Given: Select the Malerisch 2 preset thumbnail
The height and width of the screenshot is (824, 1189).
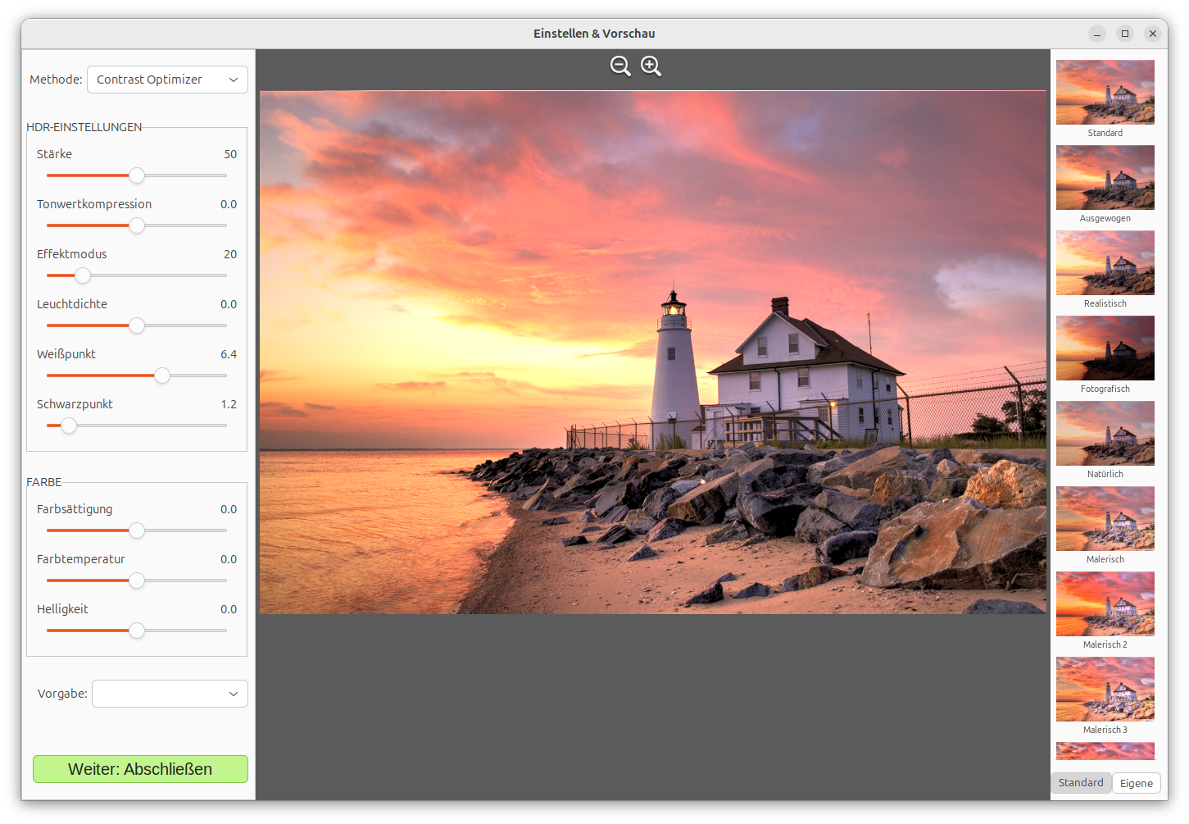Looking at the screenshot, I should (1105, 603).
